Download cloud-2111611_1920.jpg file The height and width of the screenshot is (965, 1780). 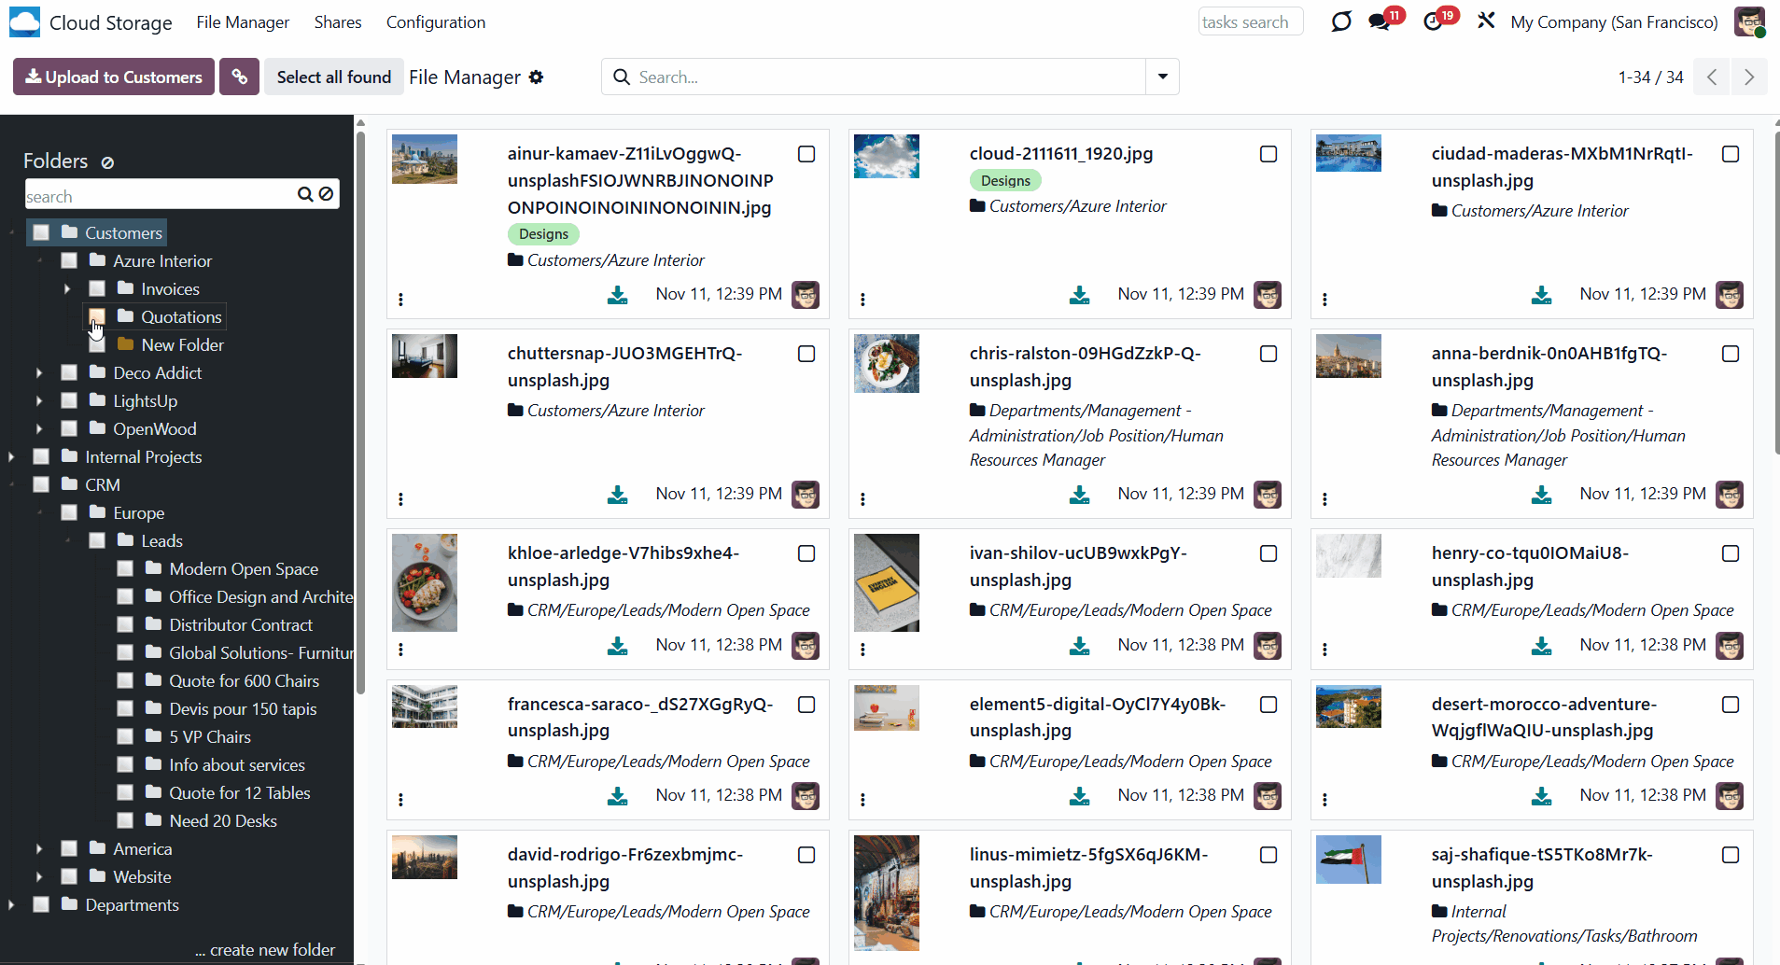click(1079, 295)
